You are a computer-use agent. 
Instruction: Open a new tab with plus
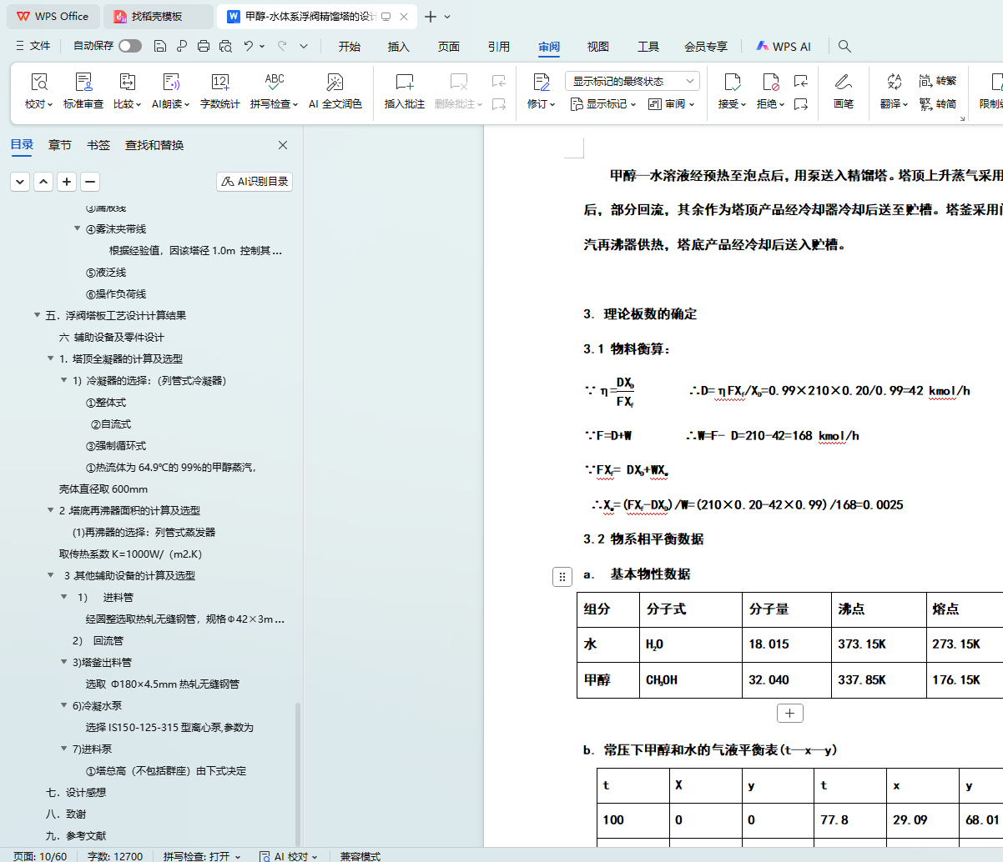431,17
